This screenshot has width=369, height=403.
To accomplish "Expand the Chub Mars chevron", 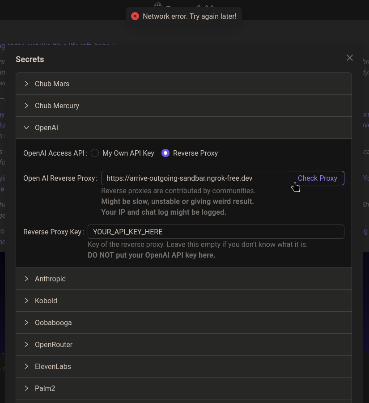I will pos(26,84).
